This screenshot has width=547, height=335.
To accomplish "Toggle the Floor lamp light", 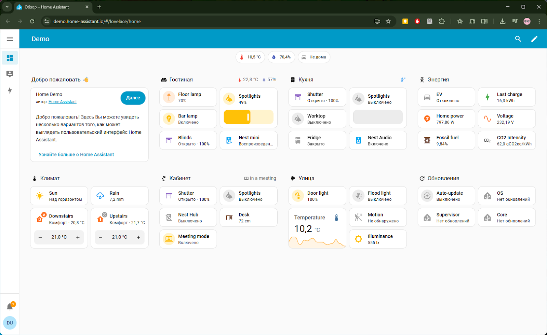I will tap(169, 97).
